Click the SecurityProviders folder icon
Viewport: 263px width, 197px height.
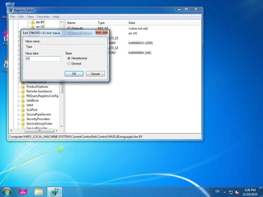tap(23, 119)
